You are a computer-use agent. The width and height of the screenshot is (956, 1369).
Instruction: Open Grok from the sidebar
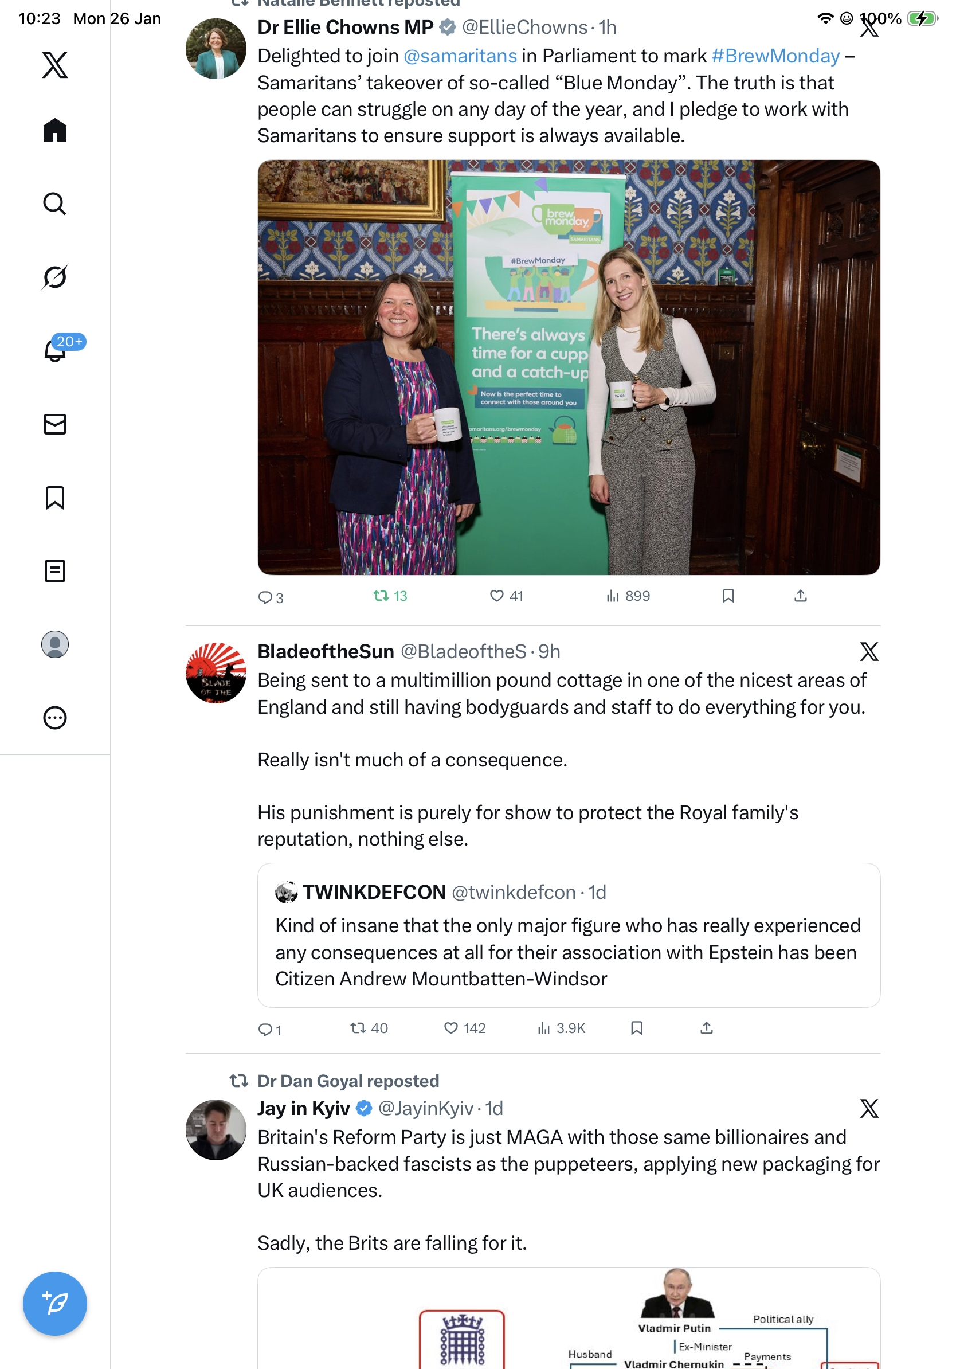click(x=55, y=277)
